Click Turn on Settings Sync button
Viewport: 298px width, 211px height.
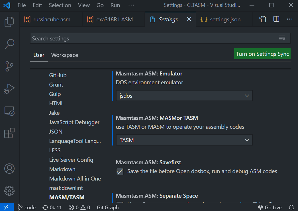(262, 54)
